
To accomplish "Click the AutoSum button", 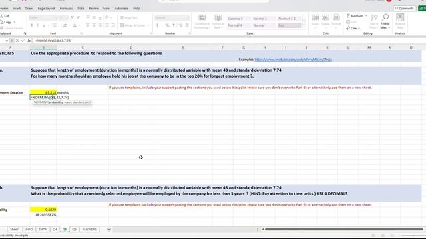I will (355, 16).
